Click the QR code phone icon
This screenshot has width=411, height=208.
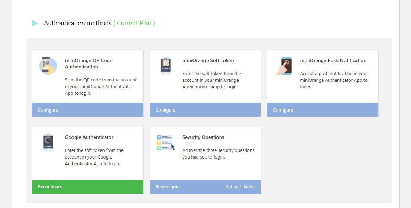tap(48, 66)
